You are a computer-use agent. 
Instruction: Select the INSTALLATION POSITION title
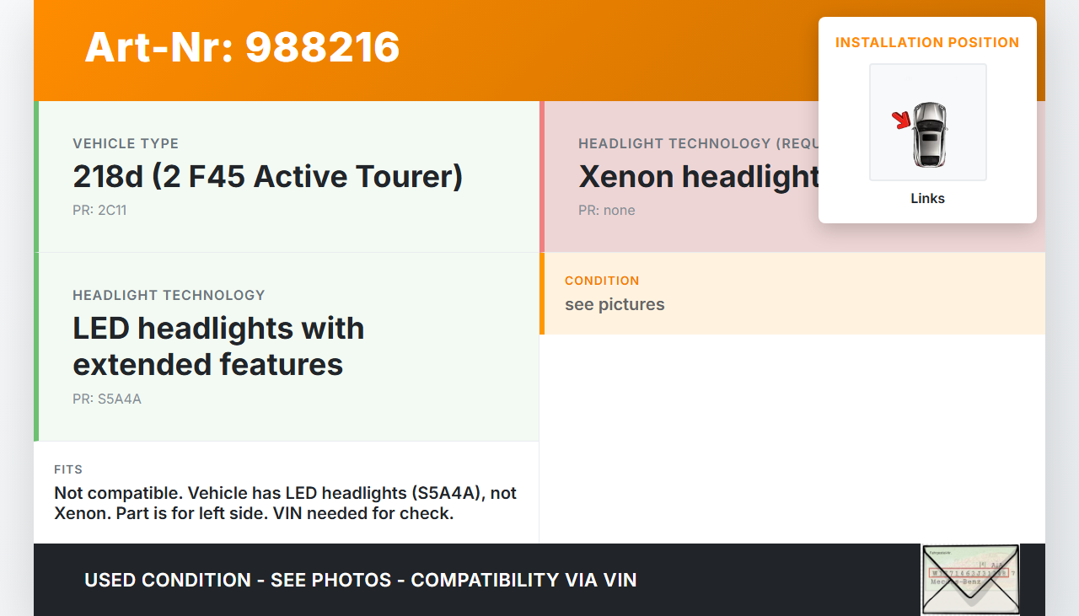click(927, 42)
